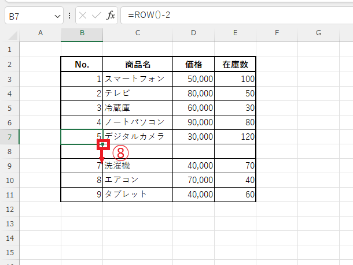This screenshot has width=353, height=265.
Task: Select the 洗濯機 cell
Action: coord(138,166)
